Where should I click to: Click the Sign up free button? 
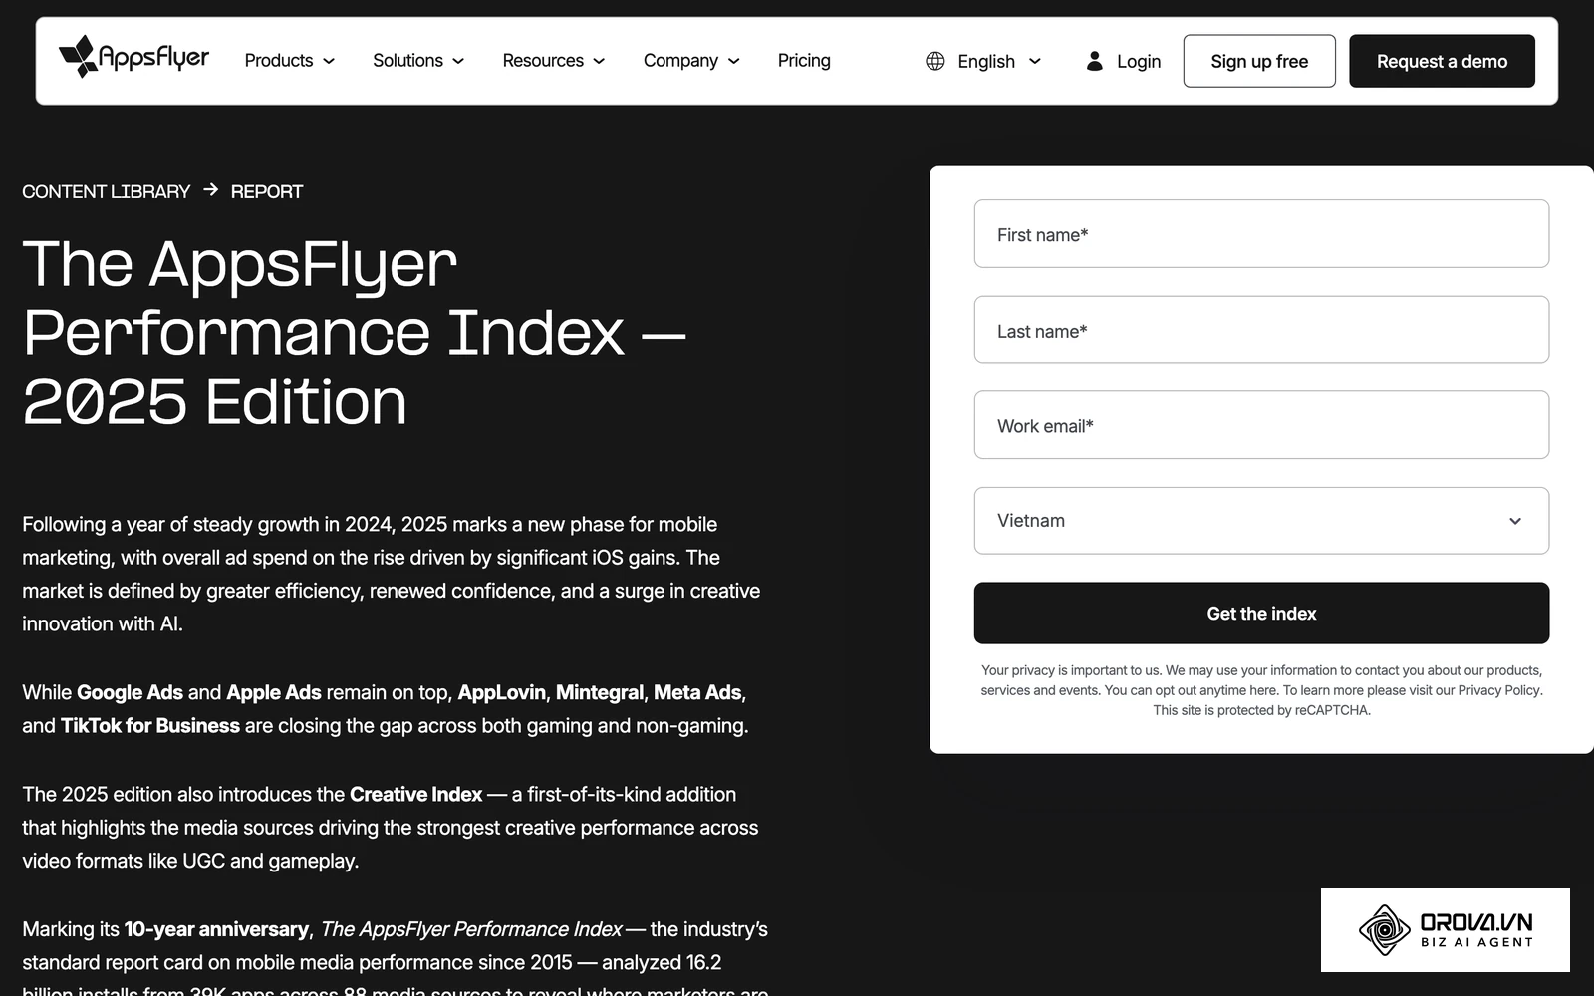1259,61
